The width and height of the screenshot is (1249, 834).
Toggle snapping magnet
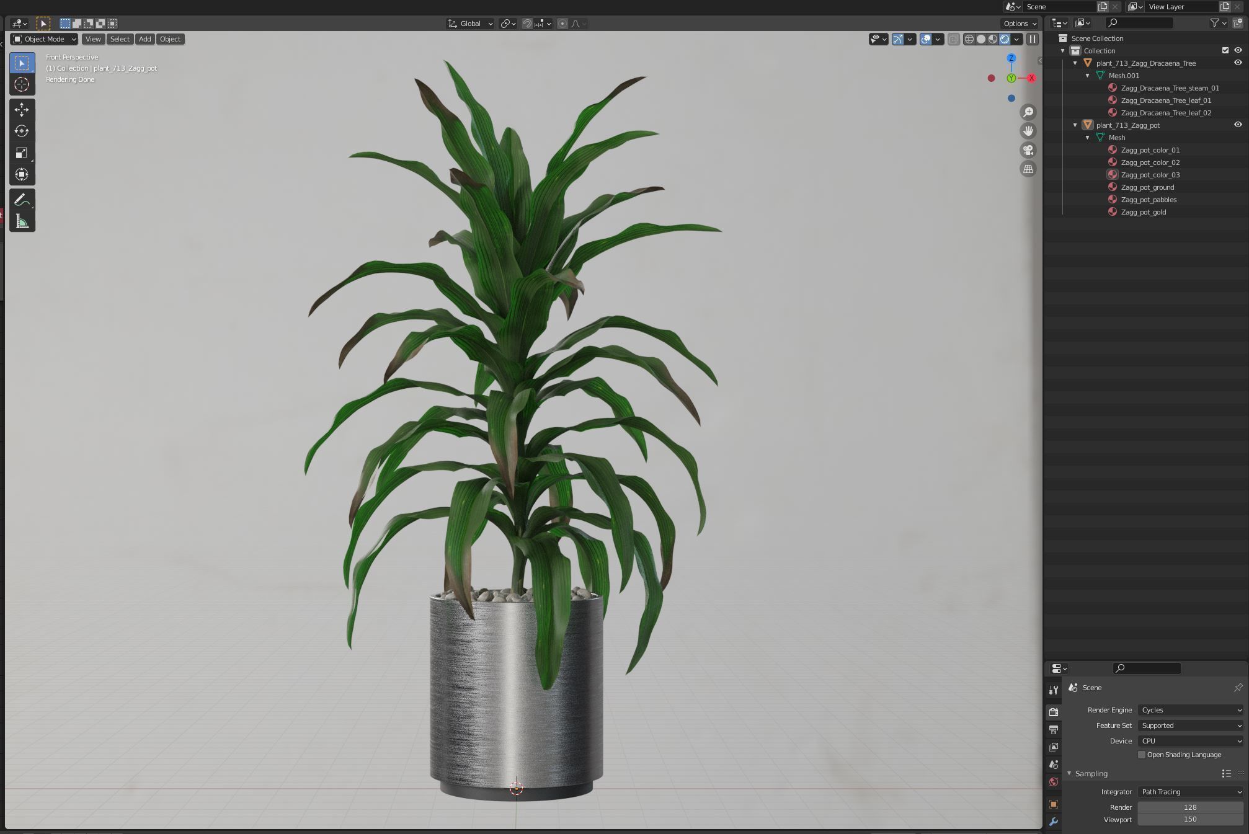coord(527,24)
